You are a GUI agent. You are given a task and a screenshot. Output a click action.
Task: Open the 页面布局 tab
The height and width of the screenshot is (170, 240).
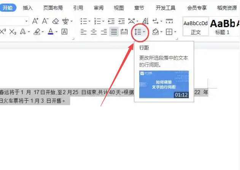tap(53, 8)
